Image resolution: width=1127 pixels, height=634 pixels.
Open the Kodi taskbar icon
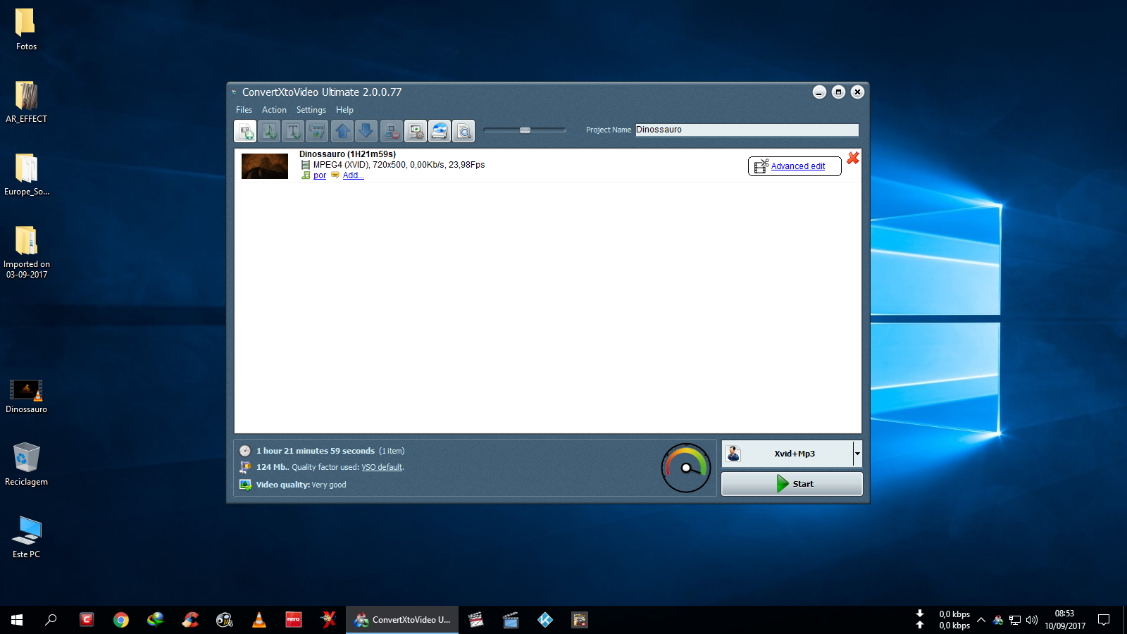point(545,620)
